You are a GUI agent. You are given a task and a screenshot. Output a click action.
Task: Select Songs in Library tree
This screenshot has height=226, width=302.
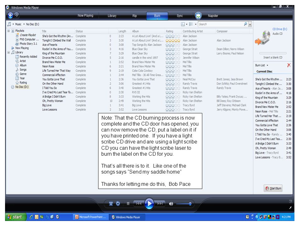[x=23, y=70]
